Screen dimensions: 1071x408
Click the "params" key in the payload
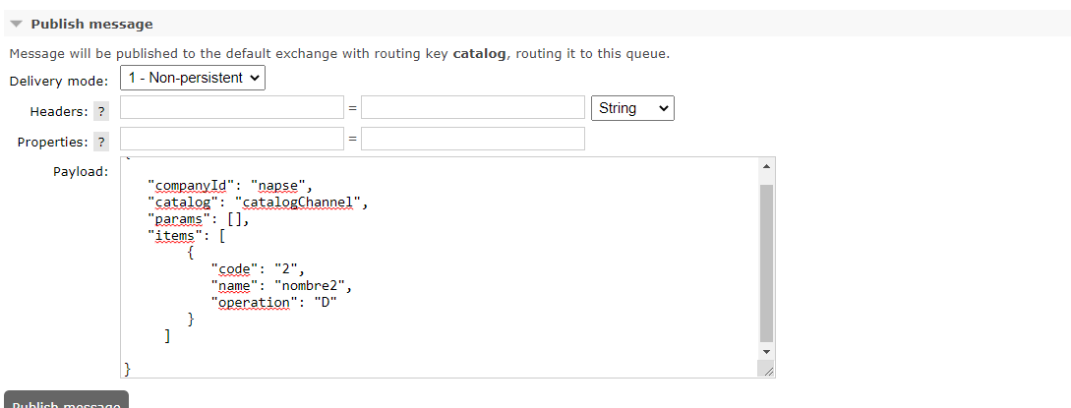point(179,219)
